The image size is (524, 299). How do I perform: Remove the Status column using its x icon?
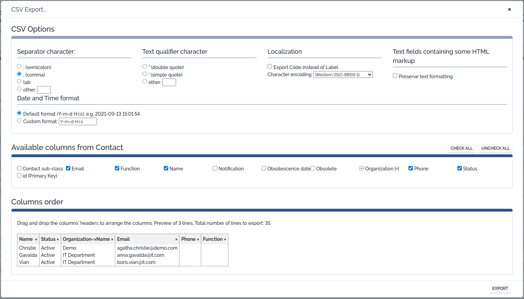pos(58,239)
